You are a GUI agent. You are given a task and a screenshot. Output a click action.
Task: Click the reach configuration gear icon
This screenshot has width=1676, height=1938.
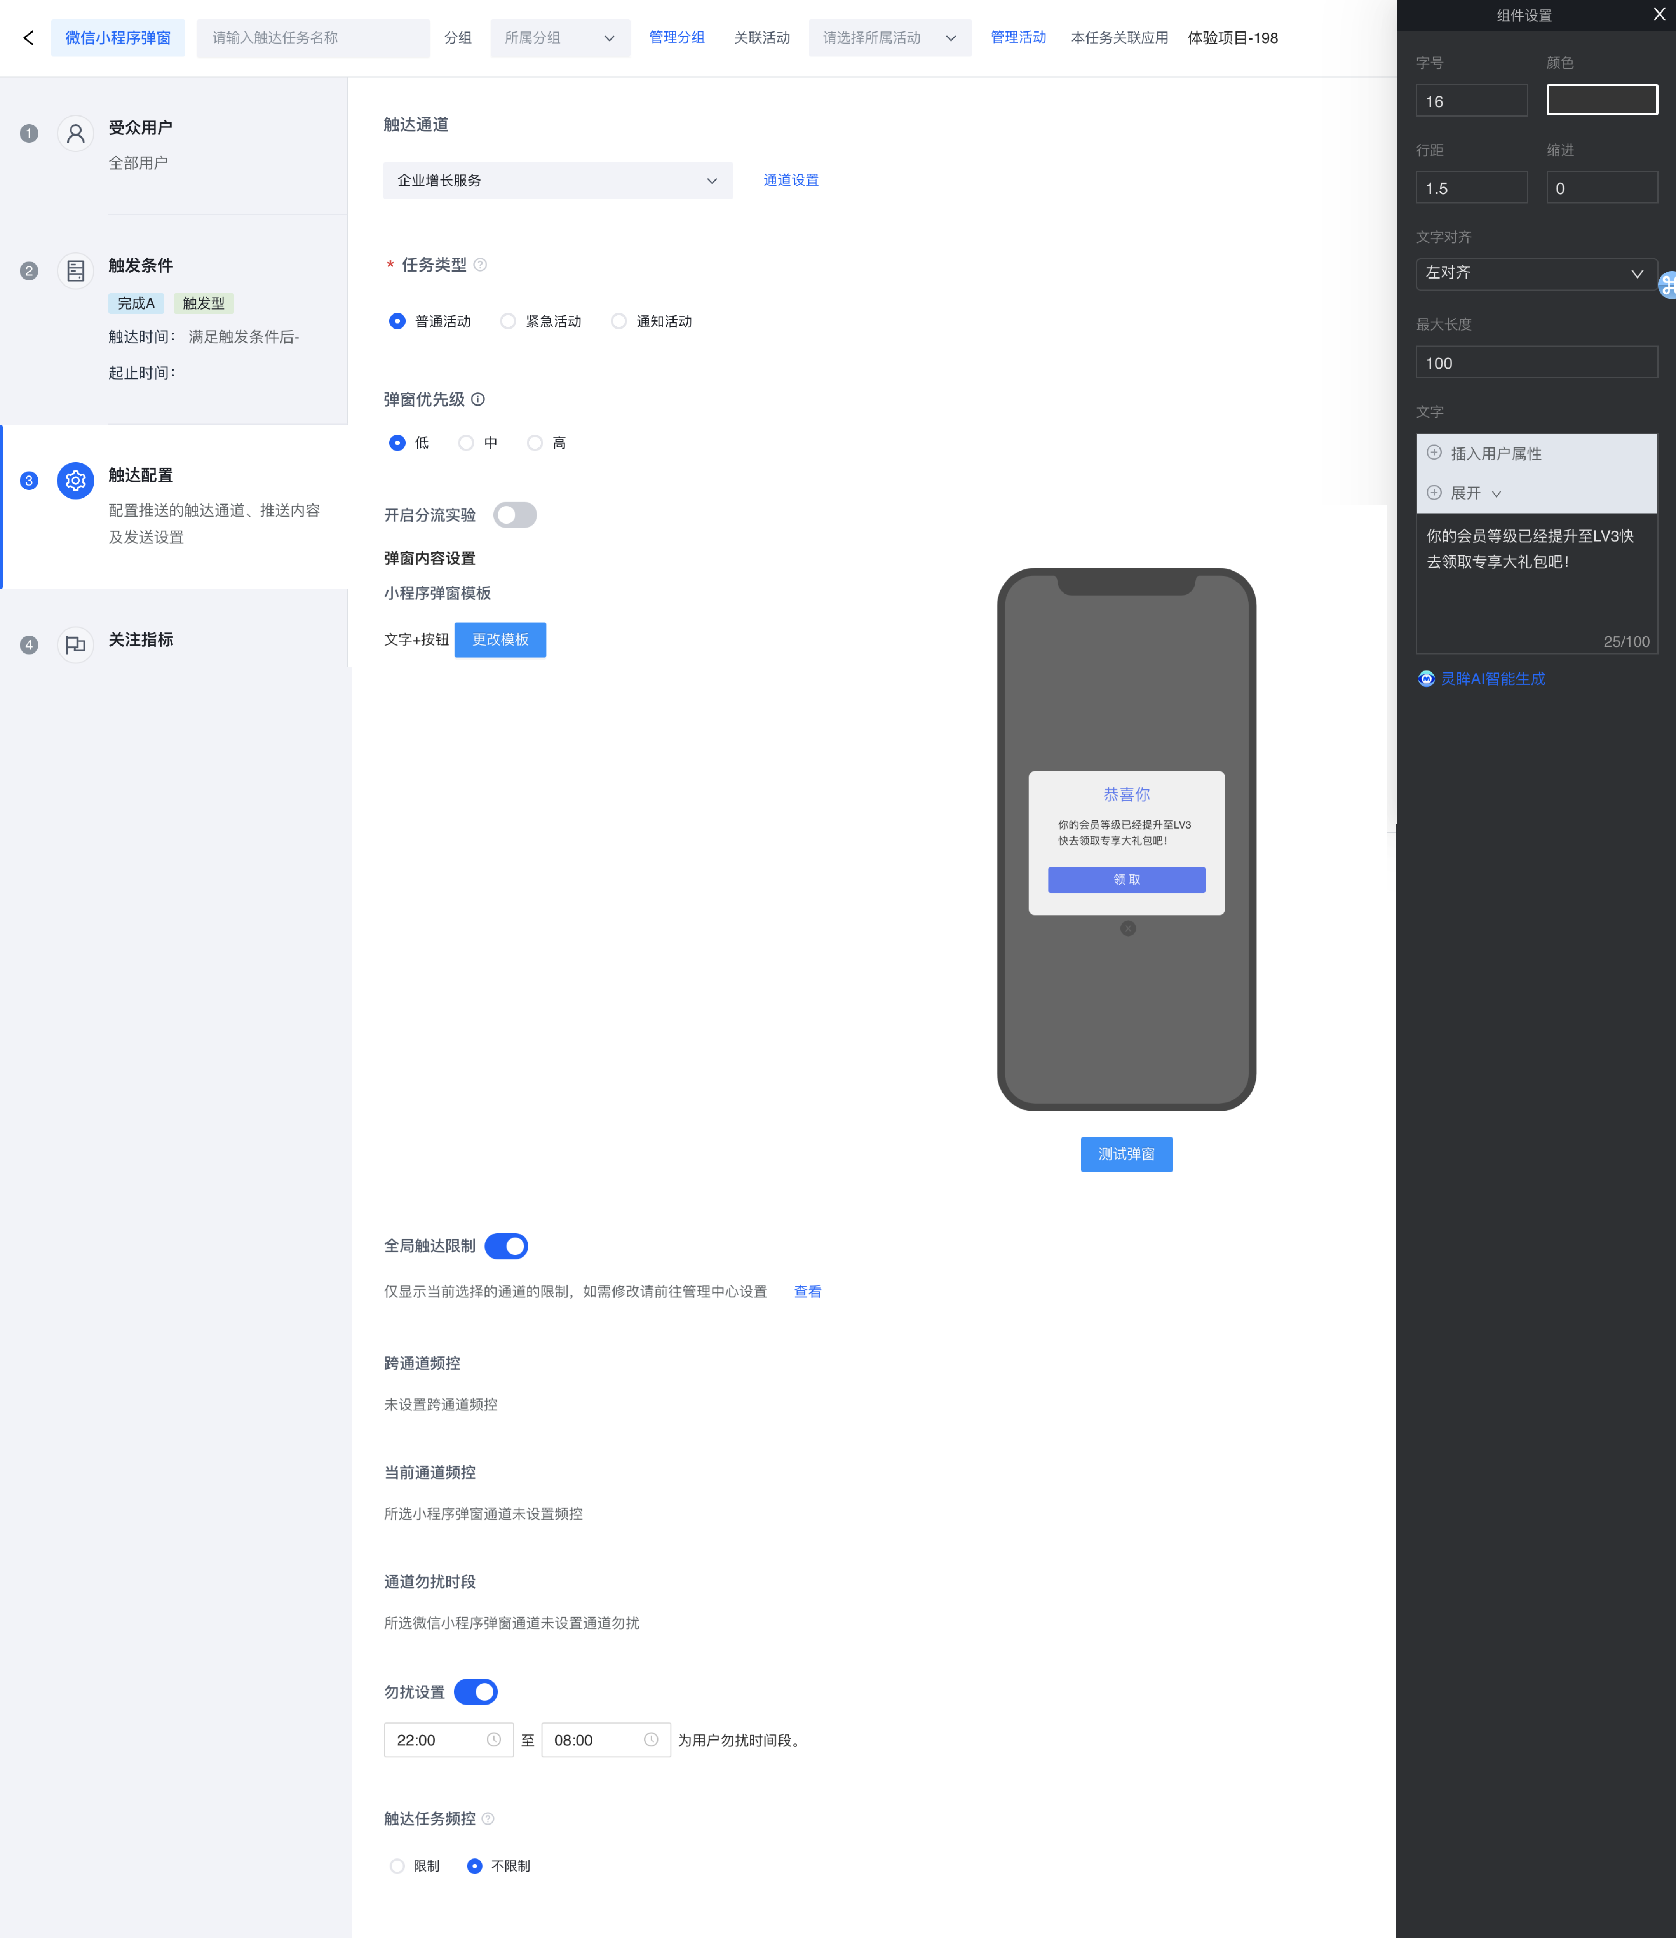pos(76,481)
